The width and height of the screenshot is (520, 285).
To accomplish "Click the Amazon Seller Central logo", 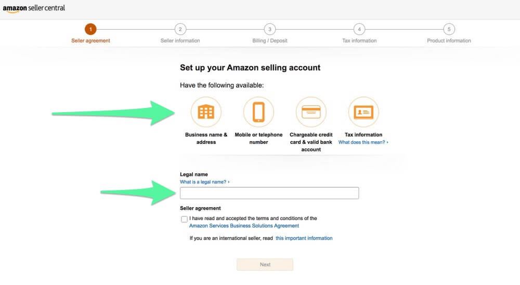I will pos(34,8).
